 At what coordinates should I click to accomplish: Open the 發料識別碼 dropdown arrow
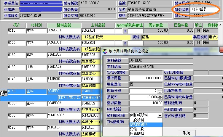pyautogui.click(x=160, y=115)
